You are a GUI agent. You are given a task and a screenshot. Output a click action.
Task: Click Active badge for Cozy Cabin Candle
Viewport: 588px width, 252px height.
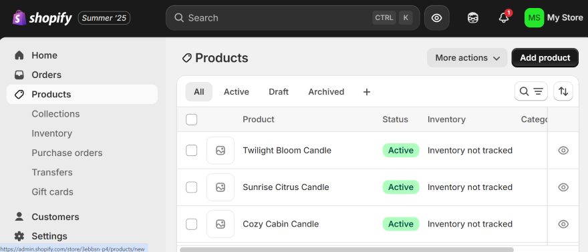click(x=401, y=224)
